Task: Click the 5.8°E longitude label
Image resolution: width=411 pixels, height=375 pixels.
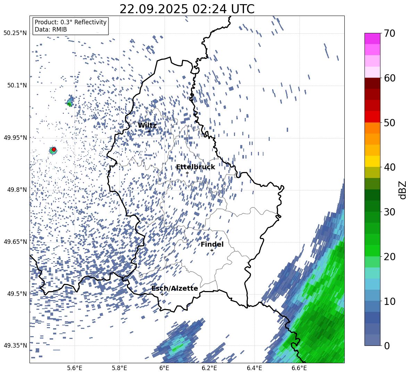Action: (119, 368)
